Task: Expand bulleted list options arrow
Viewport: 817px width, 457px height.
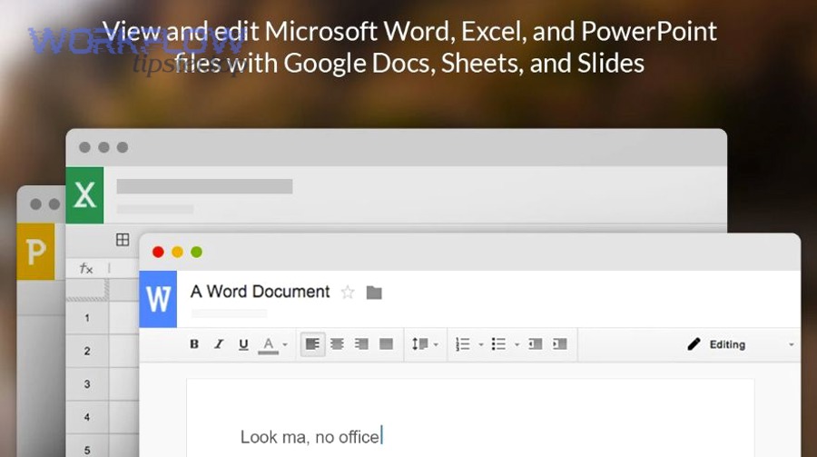Action: point(517,344)
